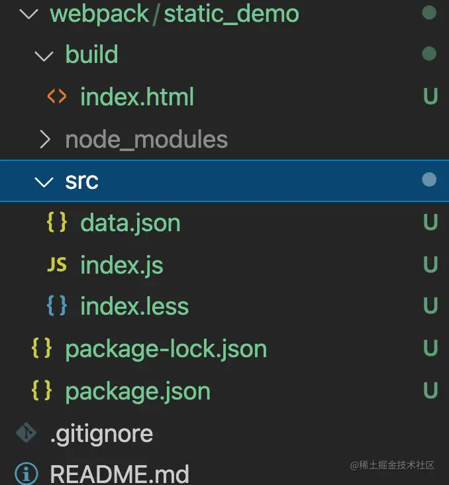This screenshot has height=485, width=449.
Task: Click the braces icon beside package-lock.json
Action: pos(41,349)
